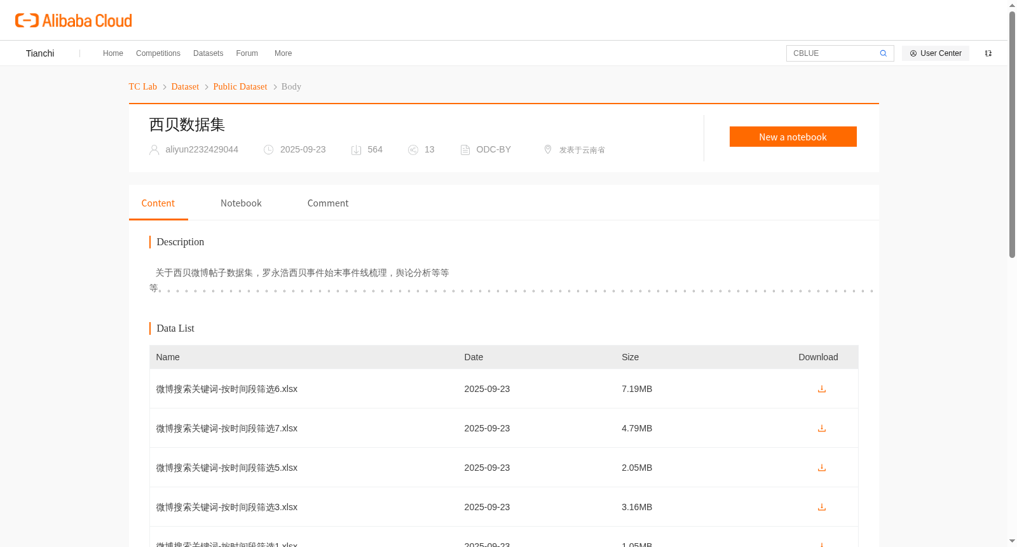Click the translate/language icon beside User Center
The height and width of the screenshot is (547, 1017).
coord(988,53)
